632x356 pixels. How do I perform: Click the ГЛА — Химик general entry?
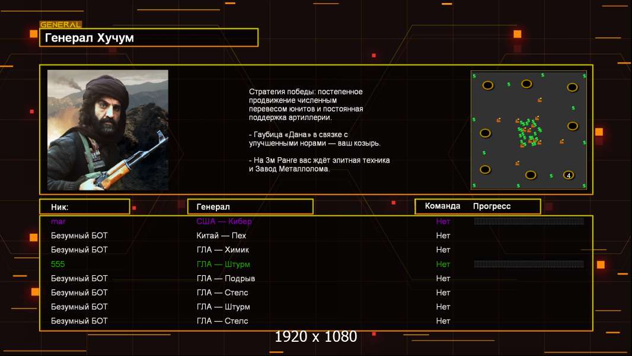click(222, 250)
